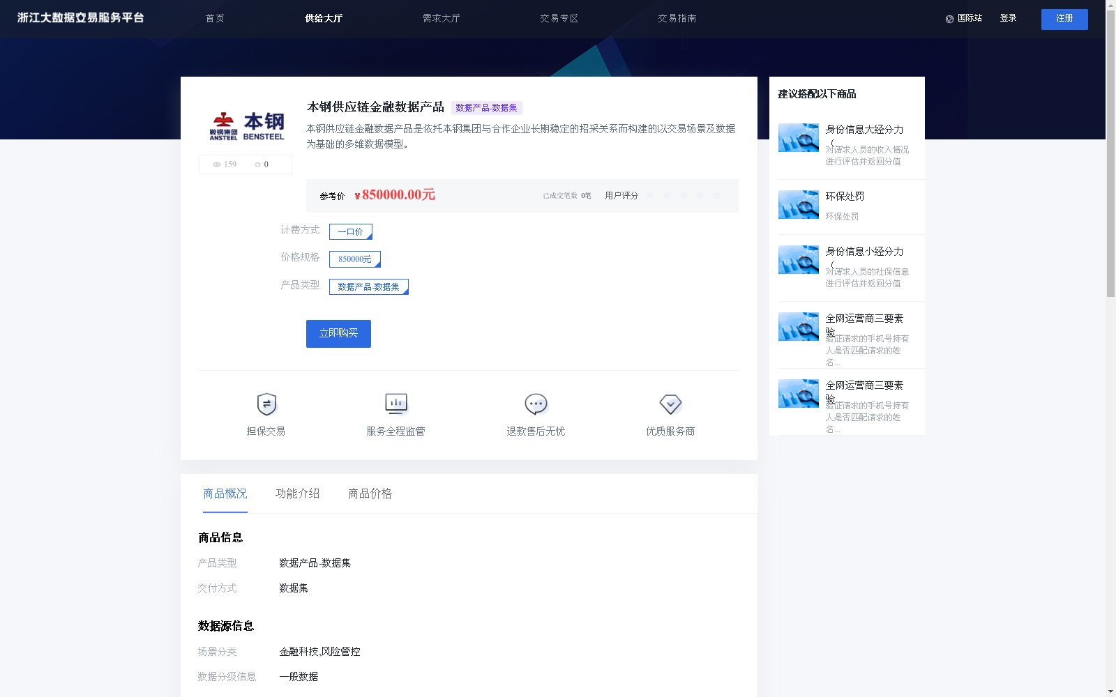Screen dimensions: 1116x697
Task: Switch to the 商品价格 tab
Action: click(x=370, y=493)
